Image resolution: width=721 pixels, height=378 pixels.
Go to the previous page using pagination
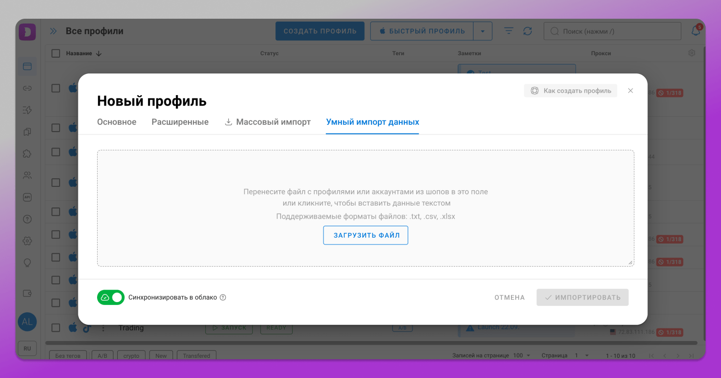[665, 356]
